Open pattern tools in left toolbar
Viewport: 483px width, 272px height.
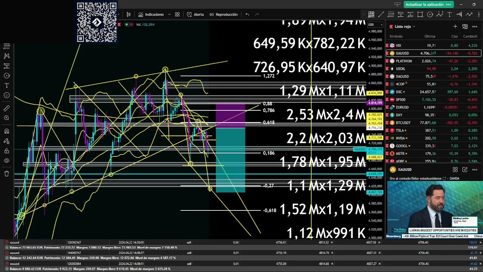pos(6,56)
